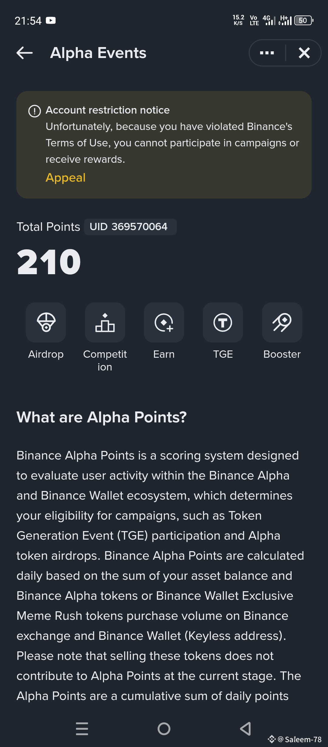Tap the exclamation info icon in notice
Image resolution: width=328 pixels, height=747 pixels.
pyautogui.click(x=34, y=111)
